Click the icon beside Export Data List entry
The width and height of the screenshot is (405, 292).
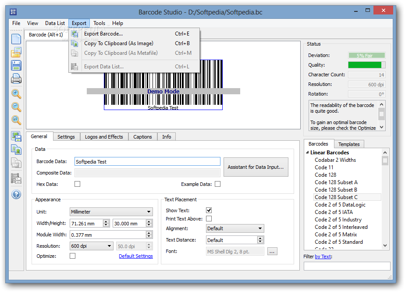pos(75,67)
